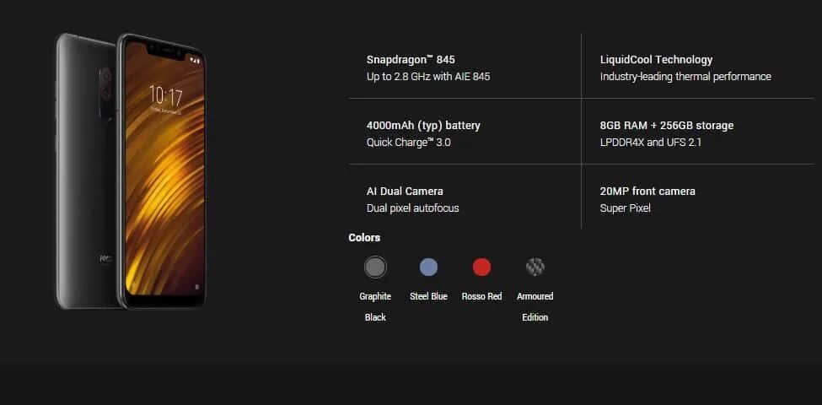Click the 'LiquidCool Technology' spec title
The width and height of the screenshot is (822, 405).
click(657, 60)
